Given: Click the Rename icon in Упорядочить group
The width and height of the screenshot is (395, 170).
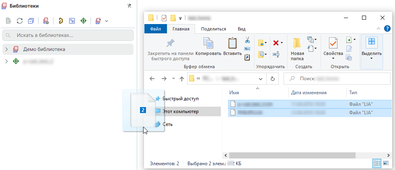Looking at the screenshot, I should click(276, 54).
